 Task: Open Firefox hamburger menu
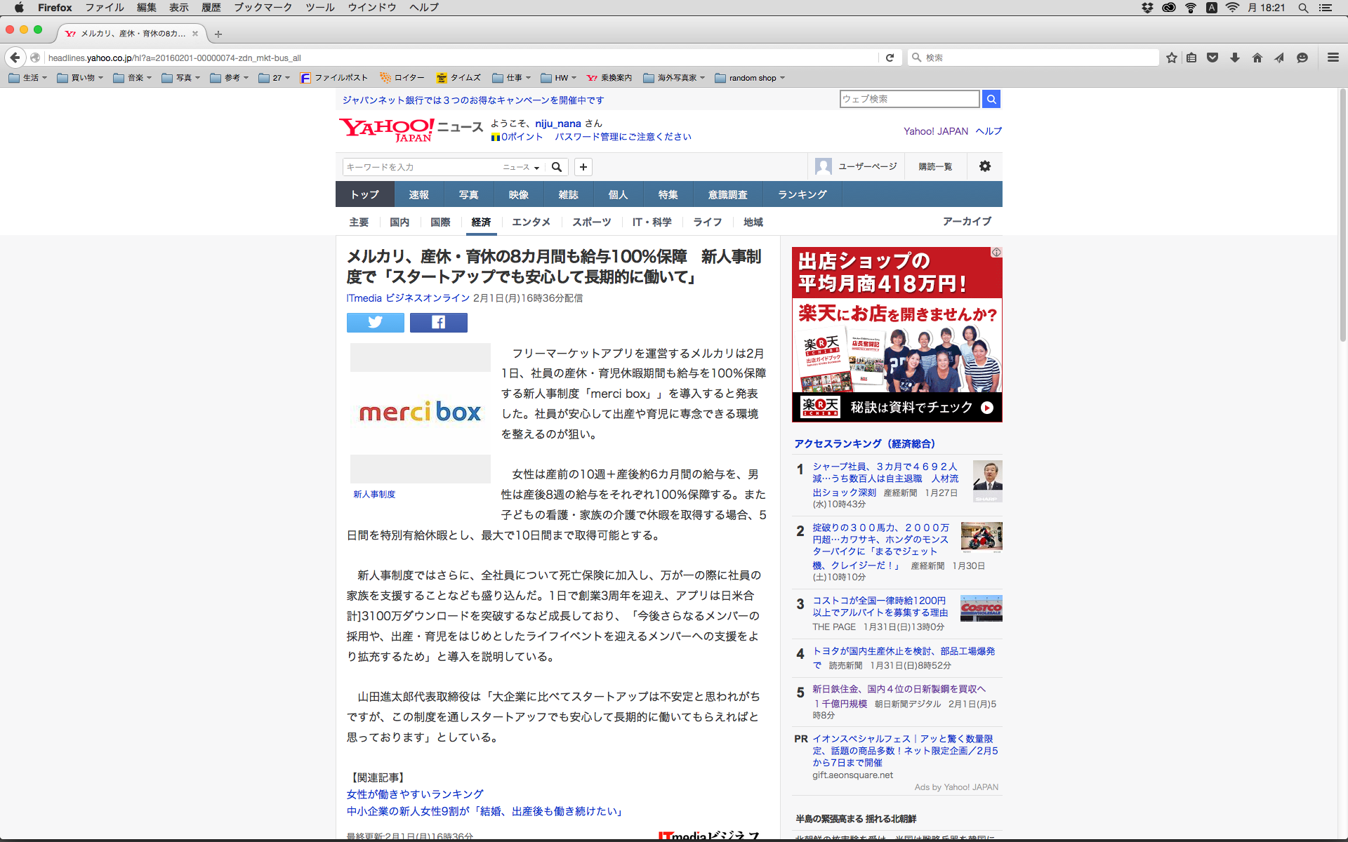[1333, 58]
